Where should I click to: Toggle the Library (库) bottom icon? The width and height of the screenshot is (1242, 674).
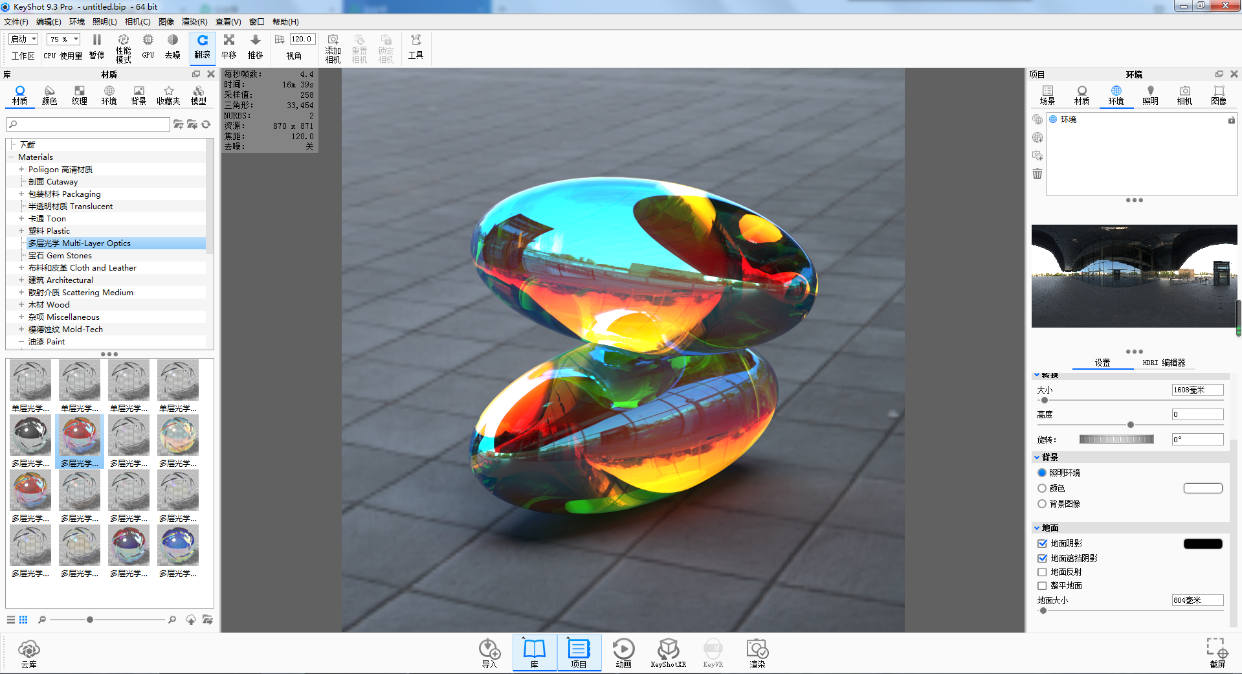(535, 653)
